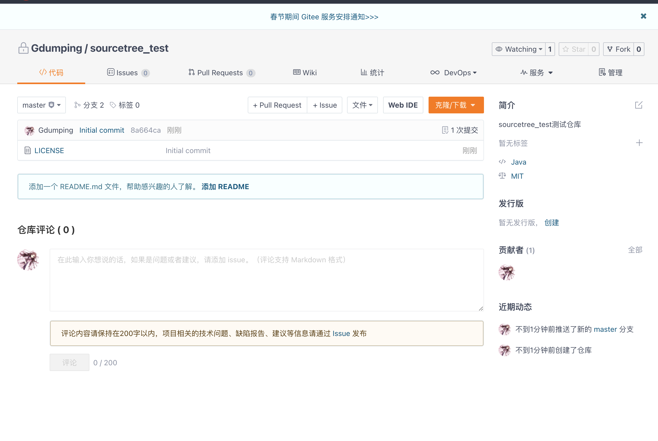Click the contributor avatar under 贡献者
This screenshot has width=658, height=441.
pyautogui.click(x=506, y=272)
